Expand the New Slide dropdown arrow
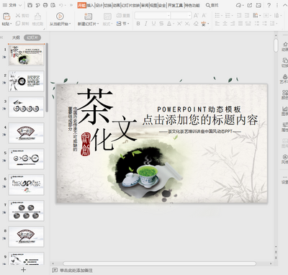The width and height of the screenshot is (288, 275). [x=98, y=24]
